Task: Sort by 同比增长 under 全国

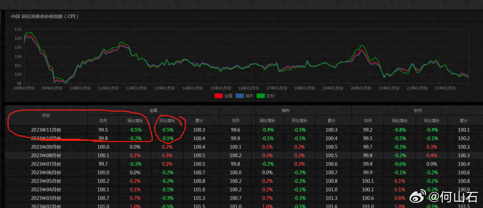Action: tap(135, 120)
